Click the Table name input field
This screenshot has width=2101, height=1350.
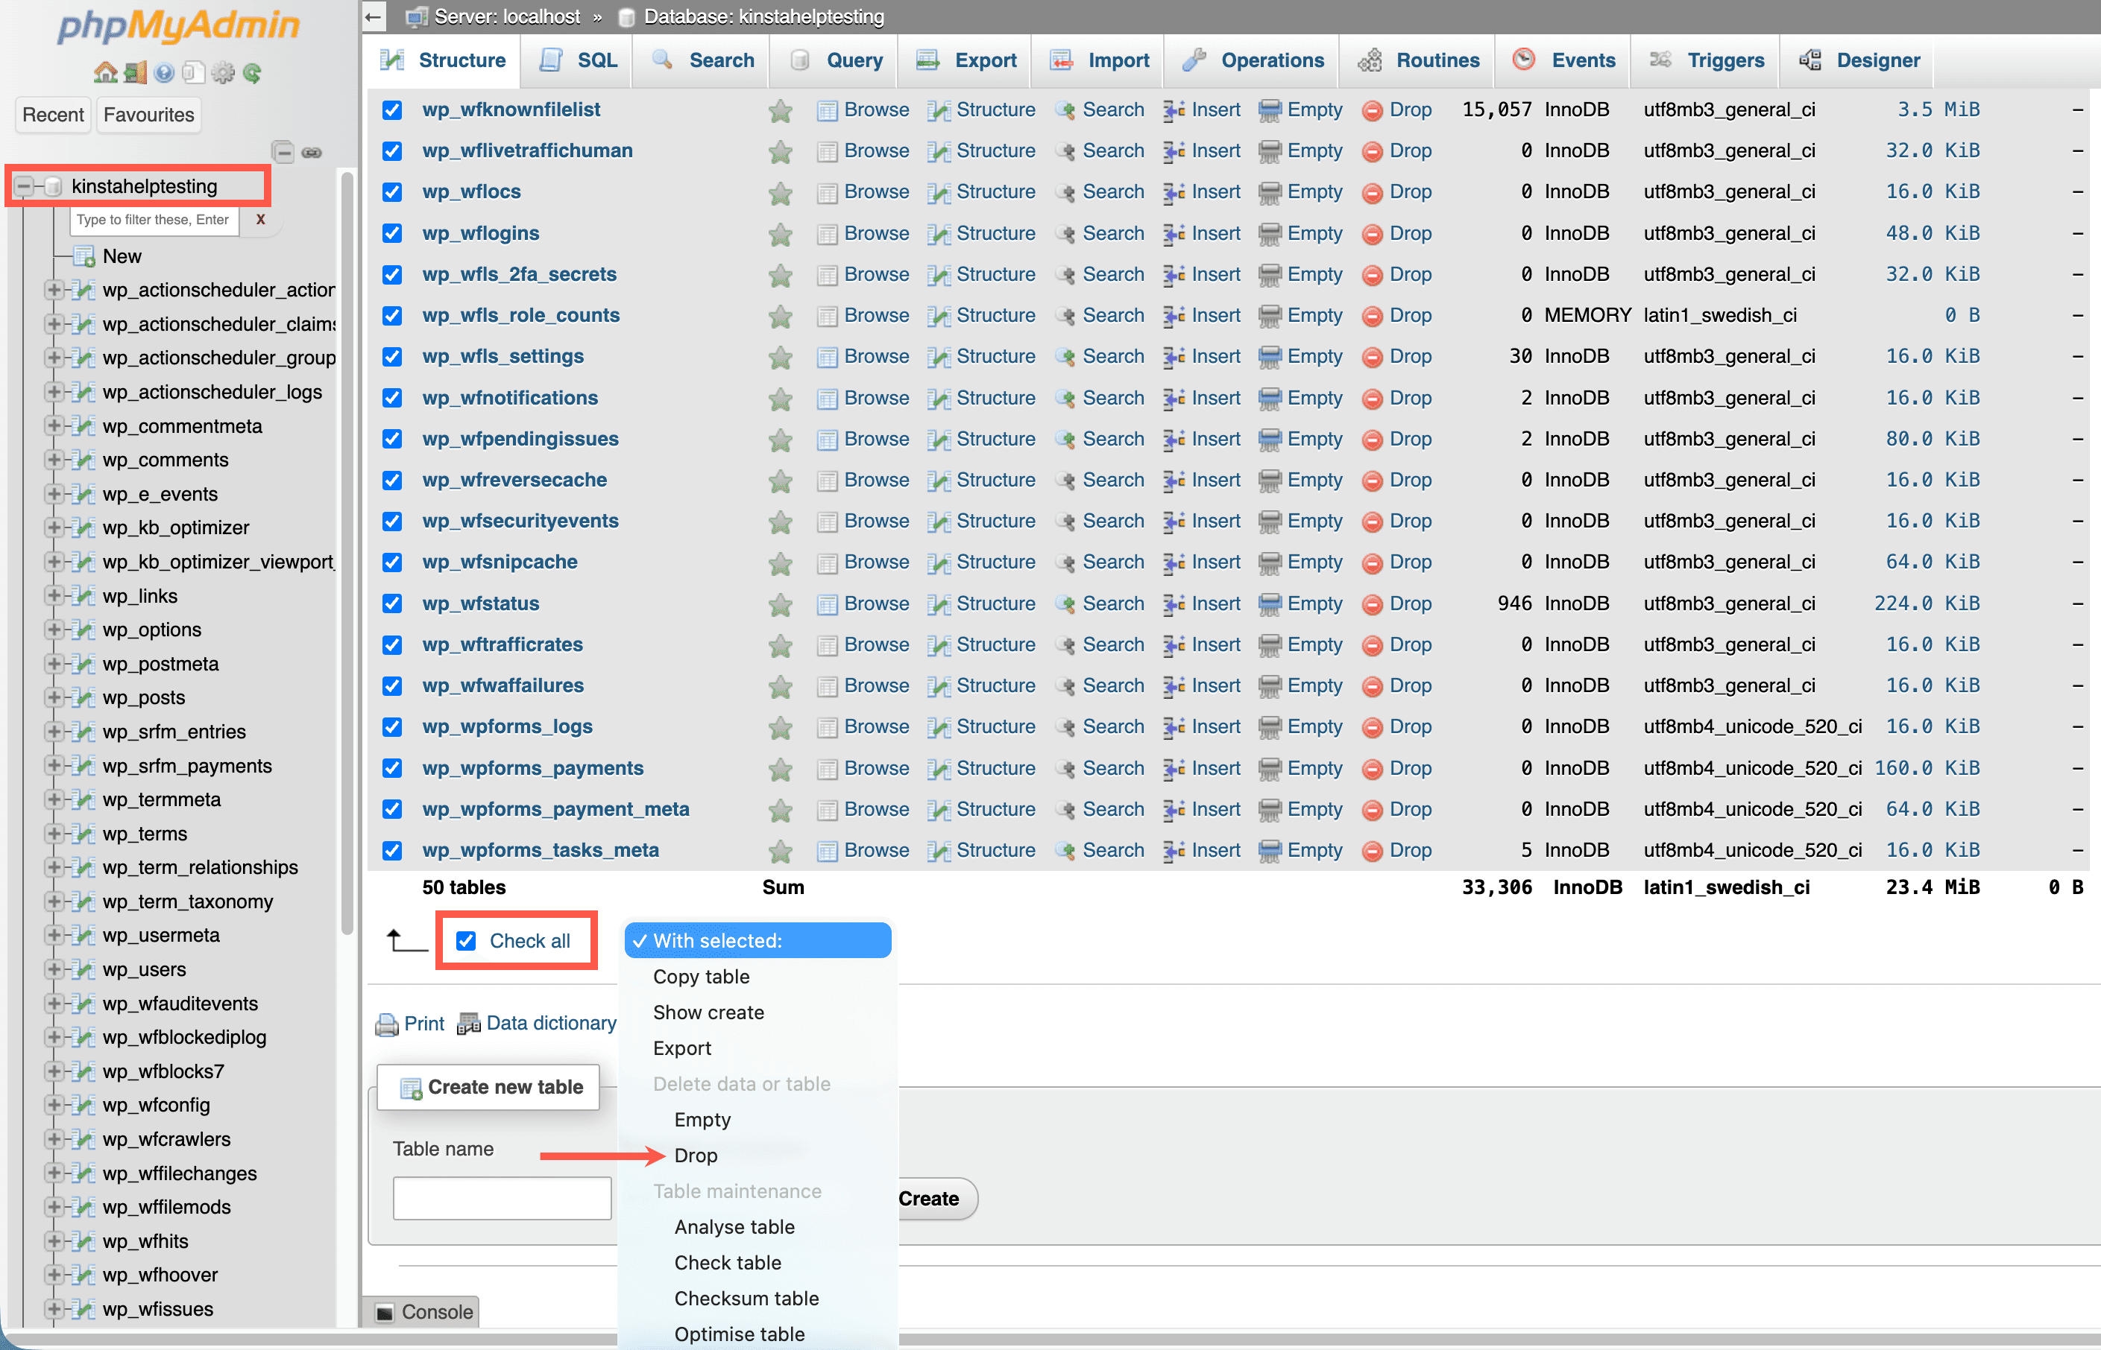[502, 1200]
